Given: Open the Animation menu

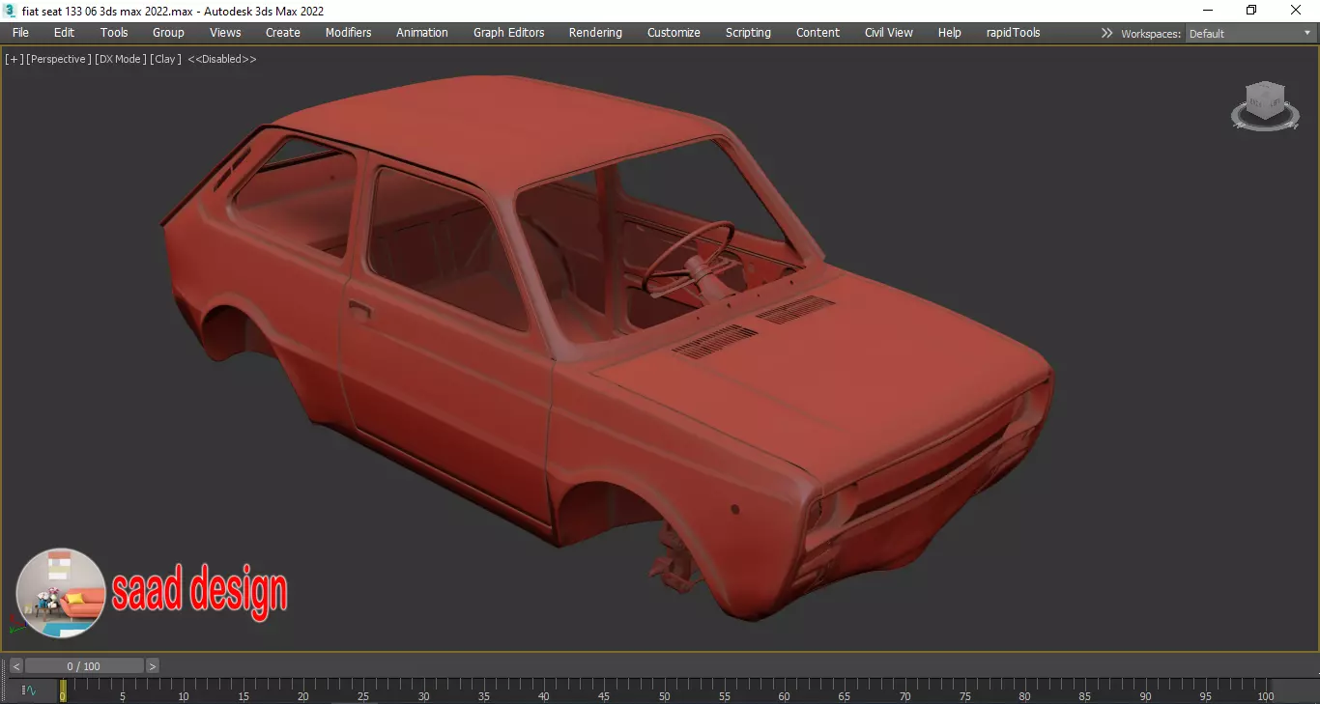Looking at the screenshot, I should tap(422, 33).
